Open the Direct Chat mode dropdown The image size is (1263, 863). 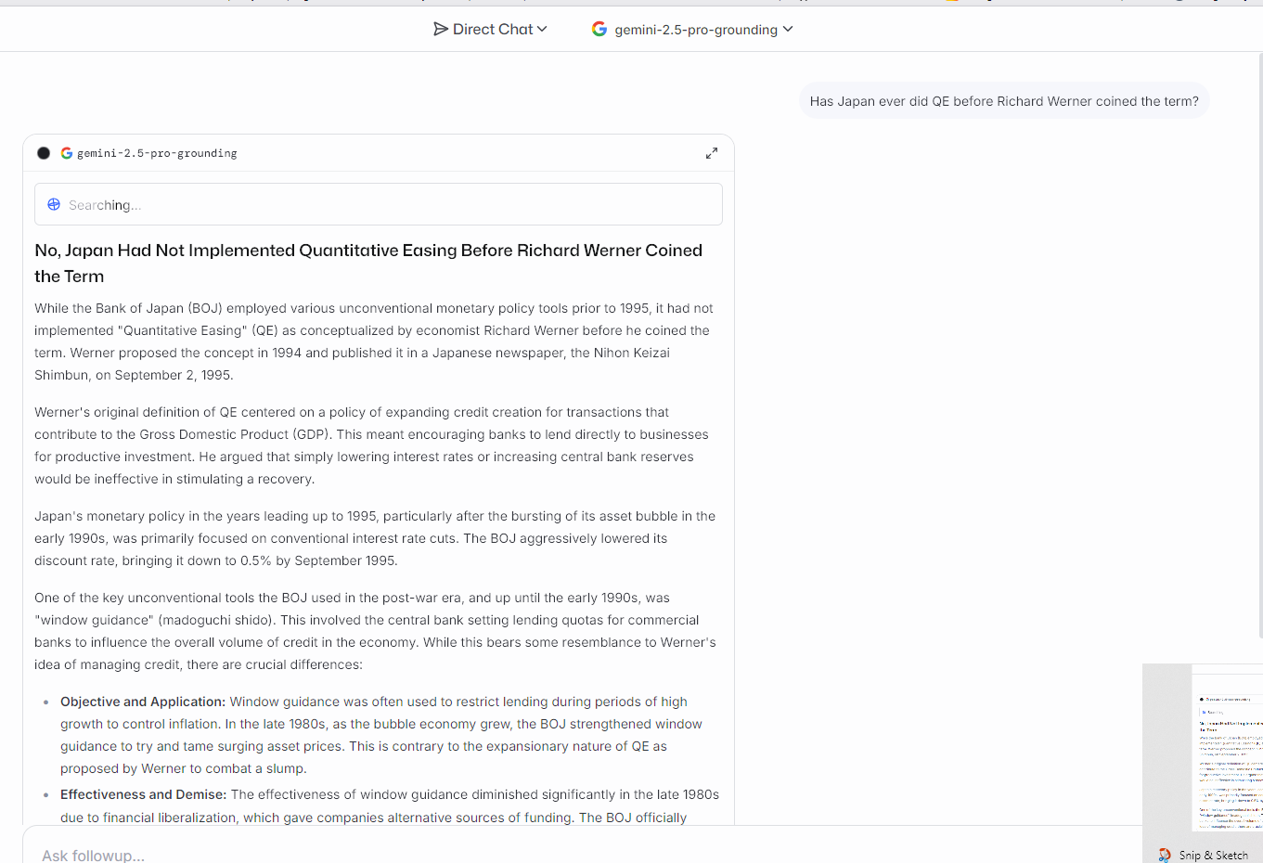click(x=490, y=29)
